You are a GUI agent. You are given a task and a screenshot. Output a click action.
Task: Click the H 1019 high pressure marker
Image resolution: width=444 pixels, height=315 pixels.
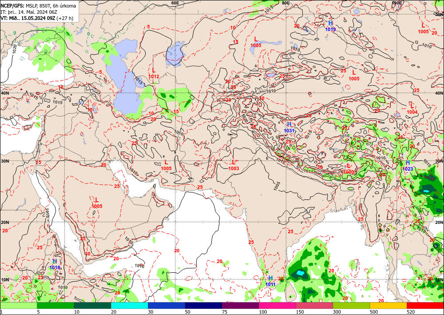point(330,26)
